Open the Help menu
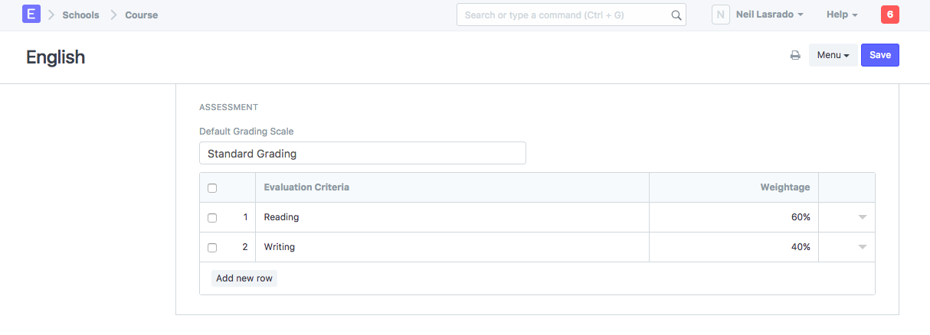The width and height of the screenshot is (930, 335). point(842,15)
